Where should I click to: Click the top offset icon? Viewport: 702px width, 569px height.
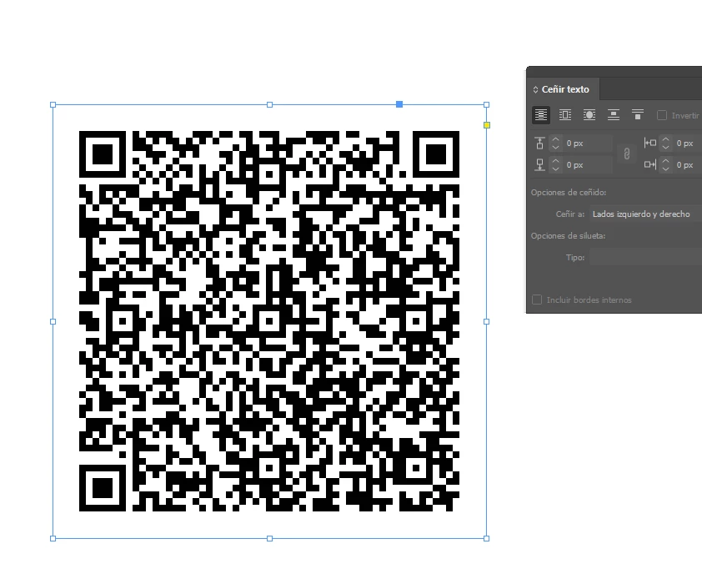click(x=539, y=144)
